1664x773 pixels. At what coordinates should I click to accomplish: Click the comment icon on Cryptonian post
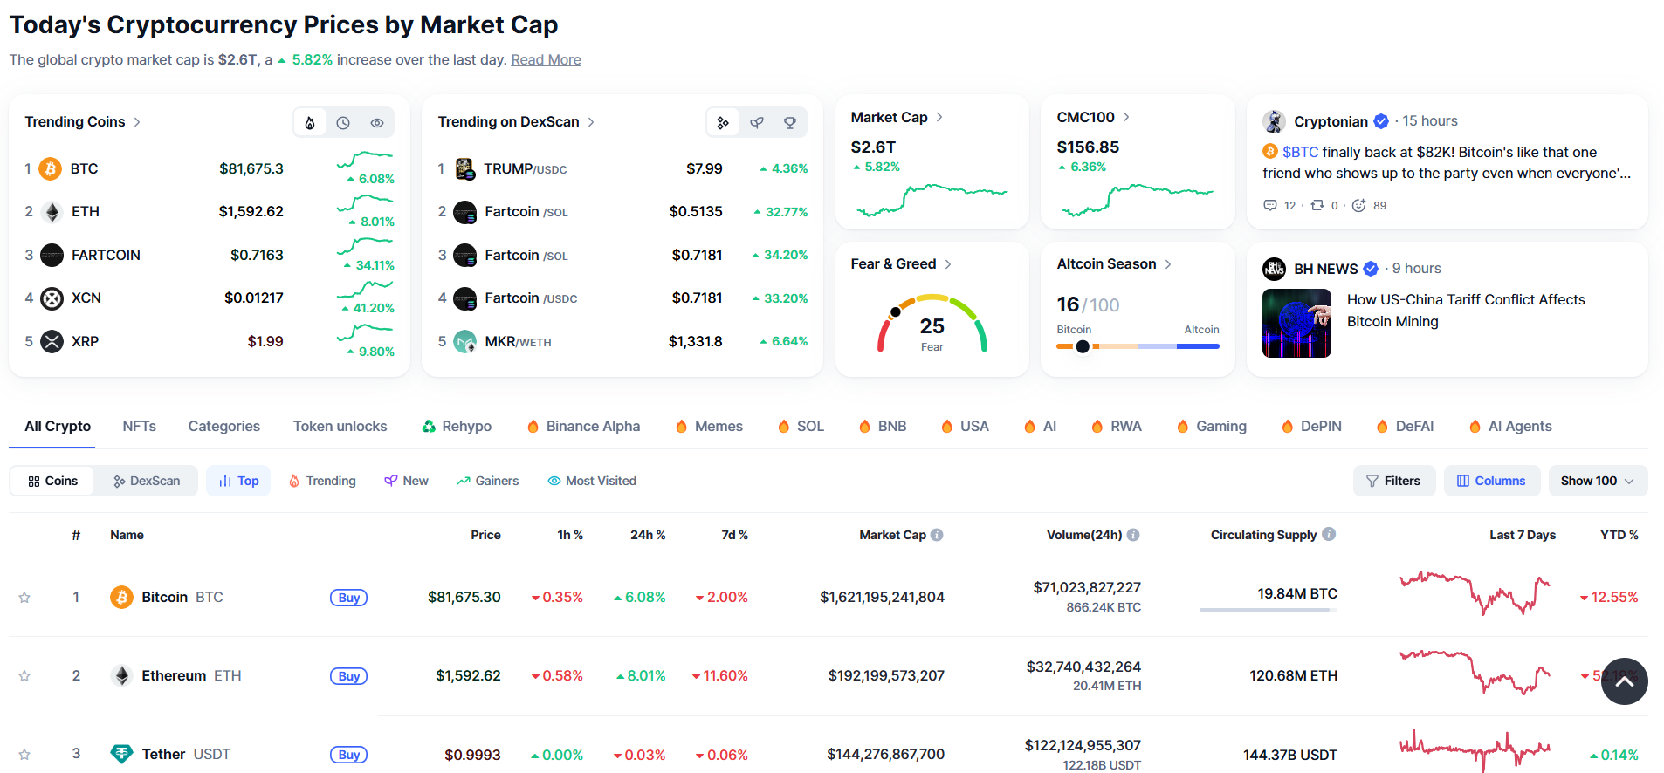pos(1270,205)
